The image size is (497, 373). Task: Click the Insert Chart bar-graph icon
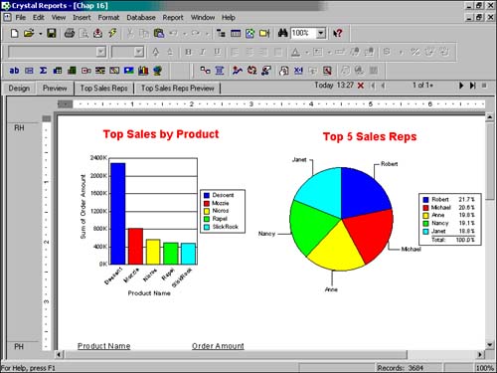(143, 71)
